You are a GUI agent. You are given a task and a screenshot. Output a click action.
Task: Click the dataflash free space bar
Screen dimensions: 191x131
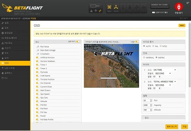(x=160, y=7)
